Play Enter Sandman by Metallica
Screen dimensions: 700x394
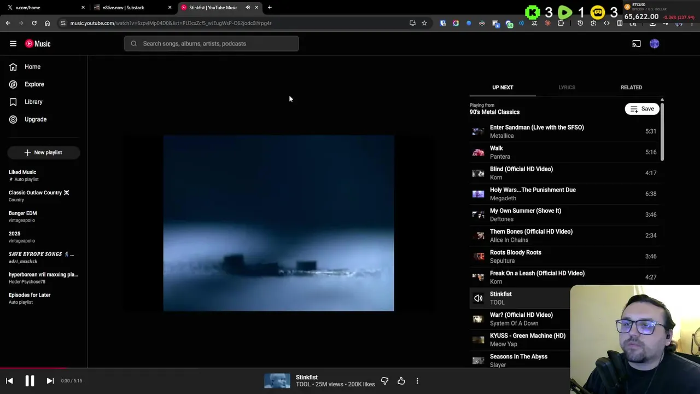564,131
